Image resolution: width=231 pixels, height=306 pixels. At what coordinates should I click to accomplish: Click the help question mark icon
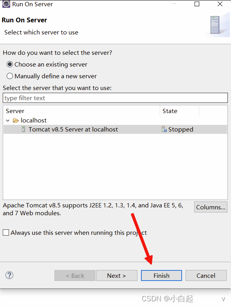click(x=9, y=275)
